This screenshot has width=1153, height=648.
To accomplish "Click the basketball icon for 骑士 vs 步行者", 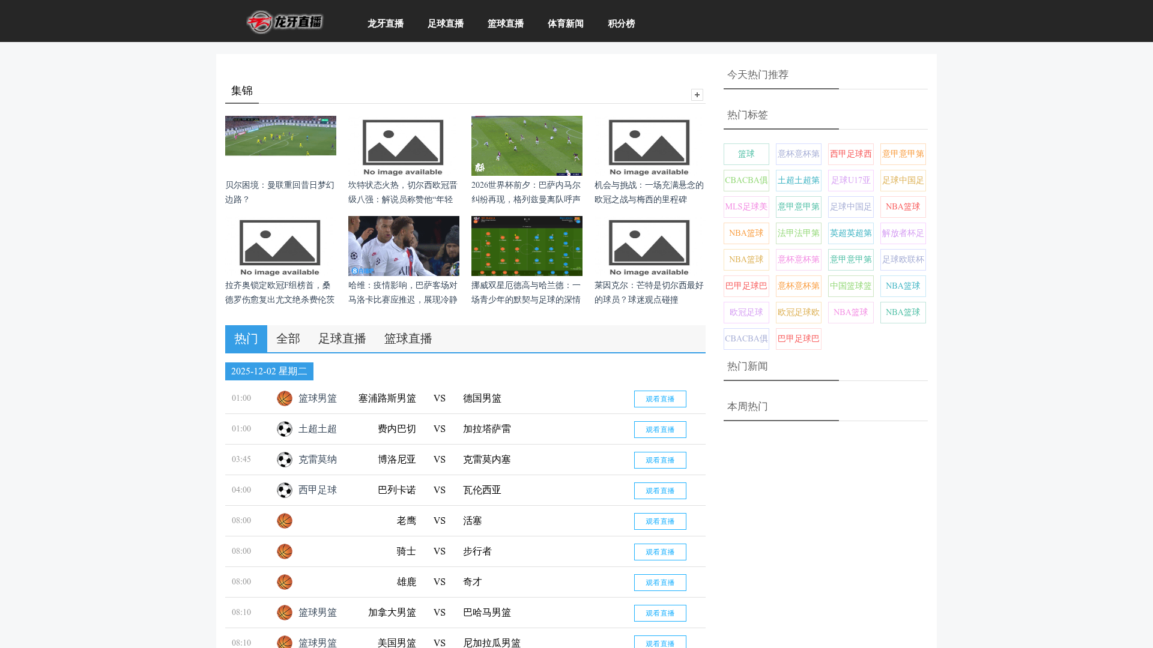I will [x=285, y=551].
